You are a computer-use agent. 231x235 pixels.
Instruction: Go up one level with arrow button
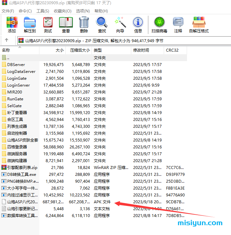point(7,40)
